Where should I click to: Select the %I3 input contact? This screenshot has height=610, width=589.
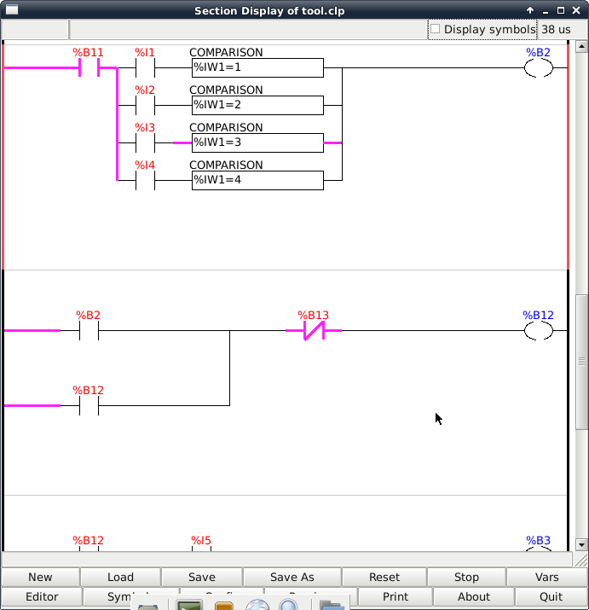[145, 142]
